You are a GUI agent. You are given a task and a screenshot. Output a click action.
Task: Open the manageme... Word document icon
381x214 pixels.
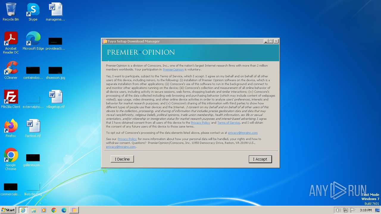point(55,12)
